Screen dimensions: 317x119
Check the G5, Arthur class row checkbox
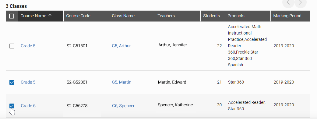click(12, 46)
